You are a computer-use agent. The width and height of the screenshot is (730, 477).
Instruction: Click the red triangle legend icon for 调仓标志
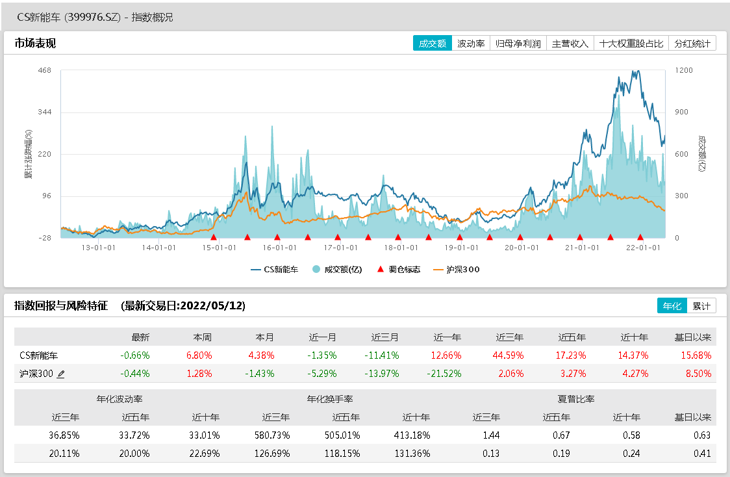(x=381, y=270)
